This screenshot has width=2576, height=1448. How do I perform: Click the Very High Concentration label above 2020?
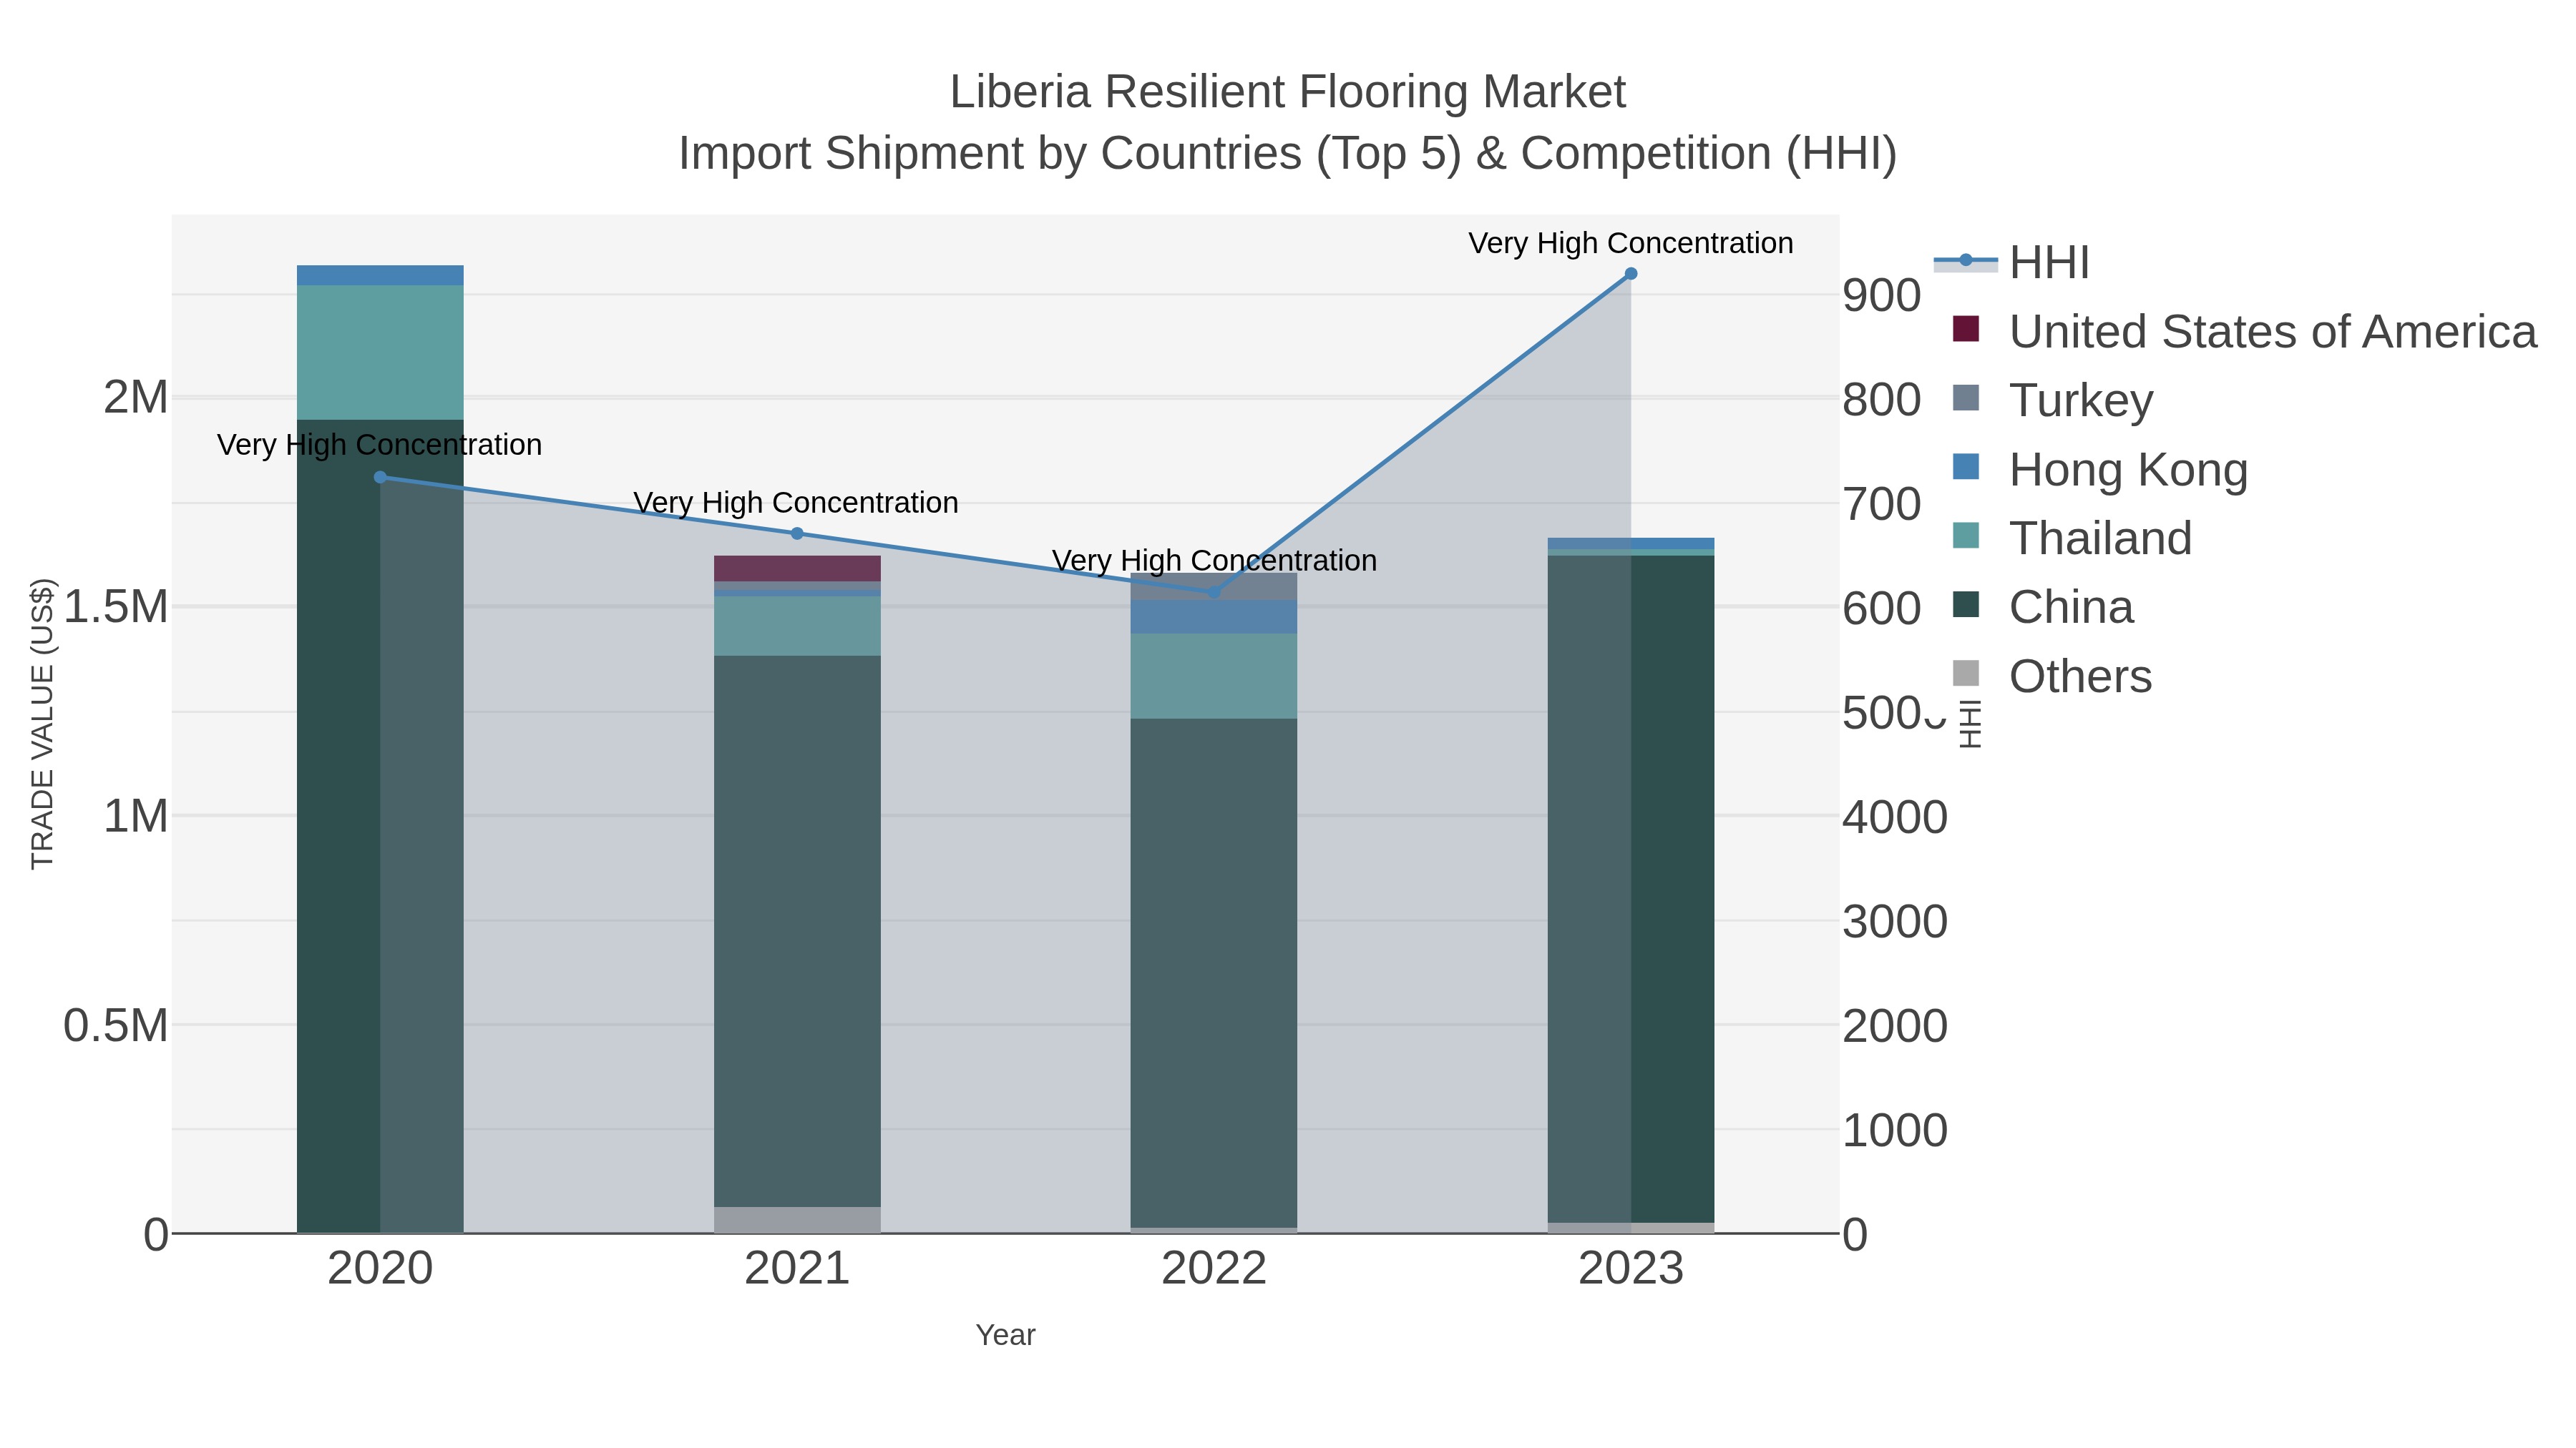point(380,445)
